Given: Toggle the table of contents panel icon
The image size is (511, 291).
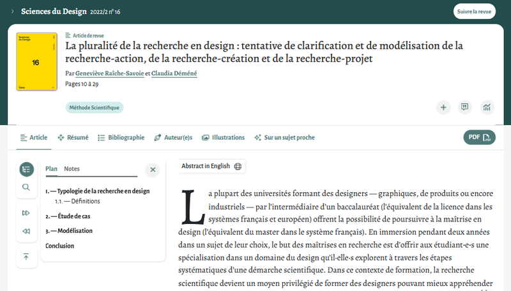Looking at the screenshot, I should coord(26,169).
